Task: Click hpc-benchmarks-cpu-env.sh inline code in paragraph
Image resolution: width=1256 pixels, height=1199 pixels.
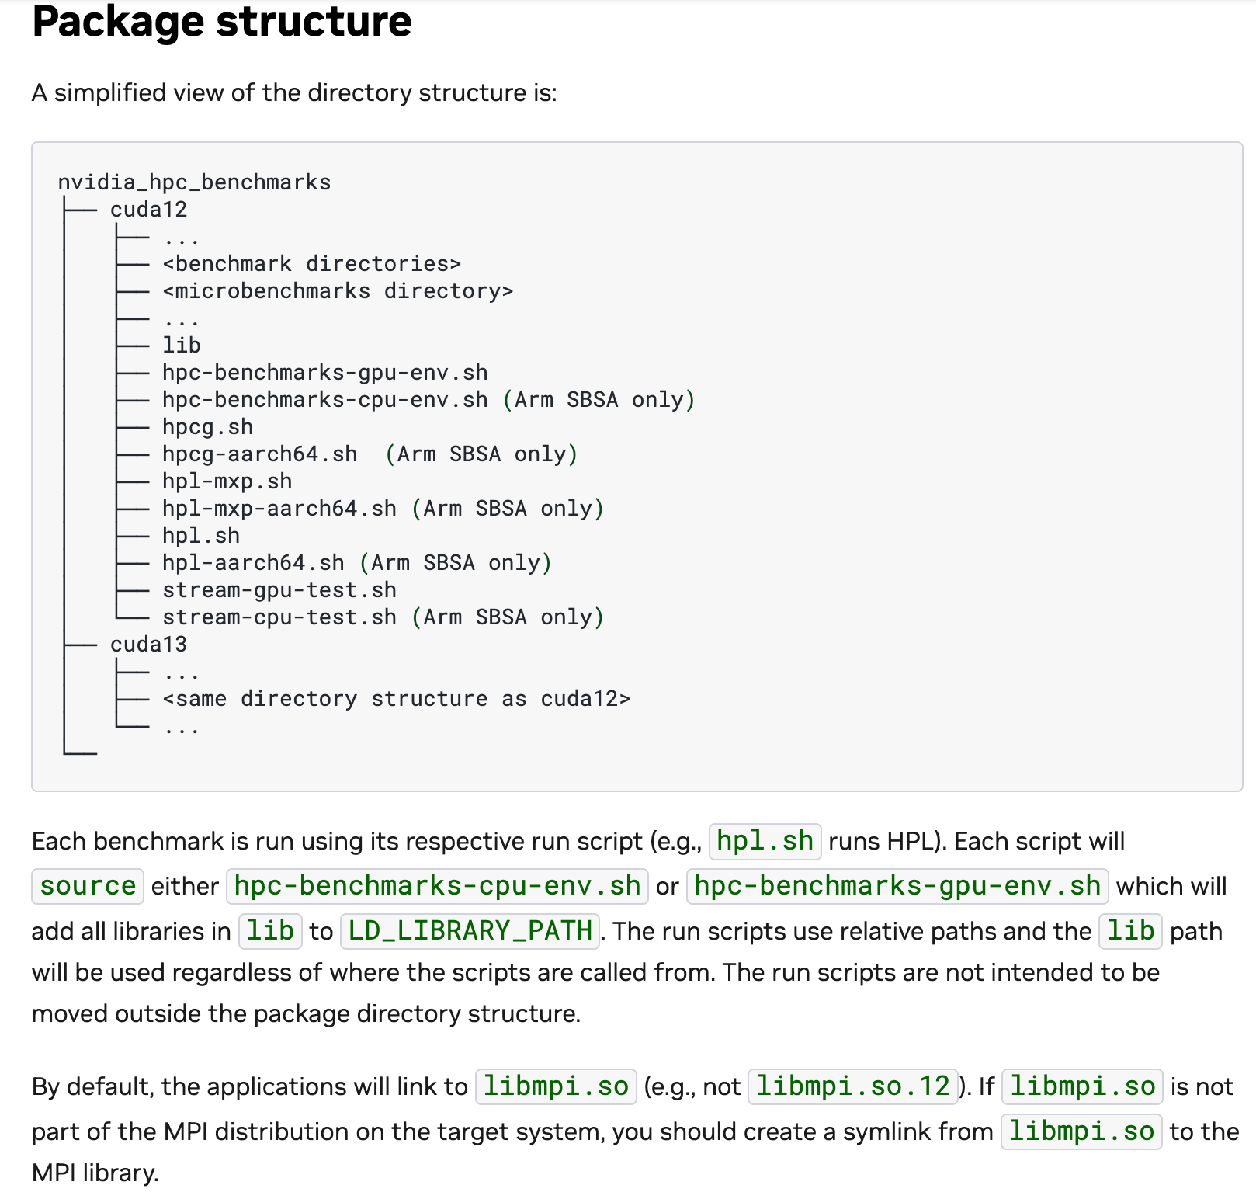Action: point(437,886)
